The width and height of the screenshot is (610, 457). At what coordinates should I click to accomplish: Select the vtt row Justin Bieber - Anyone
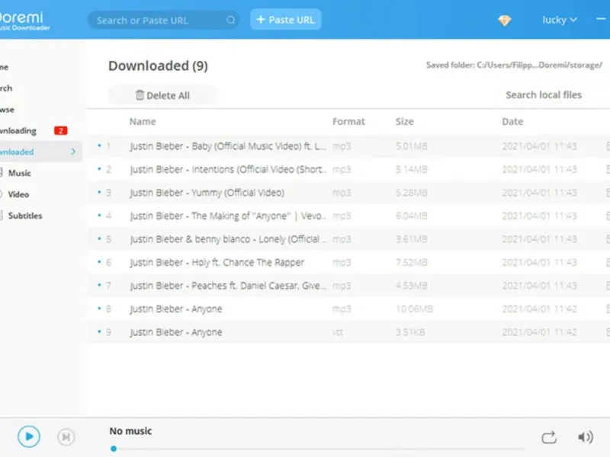tap(348, 332)
